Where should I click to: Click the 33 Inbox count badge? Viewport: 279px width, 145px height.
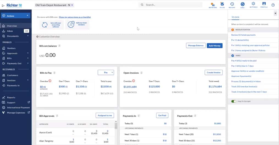26,31
